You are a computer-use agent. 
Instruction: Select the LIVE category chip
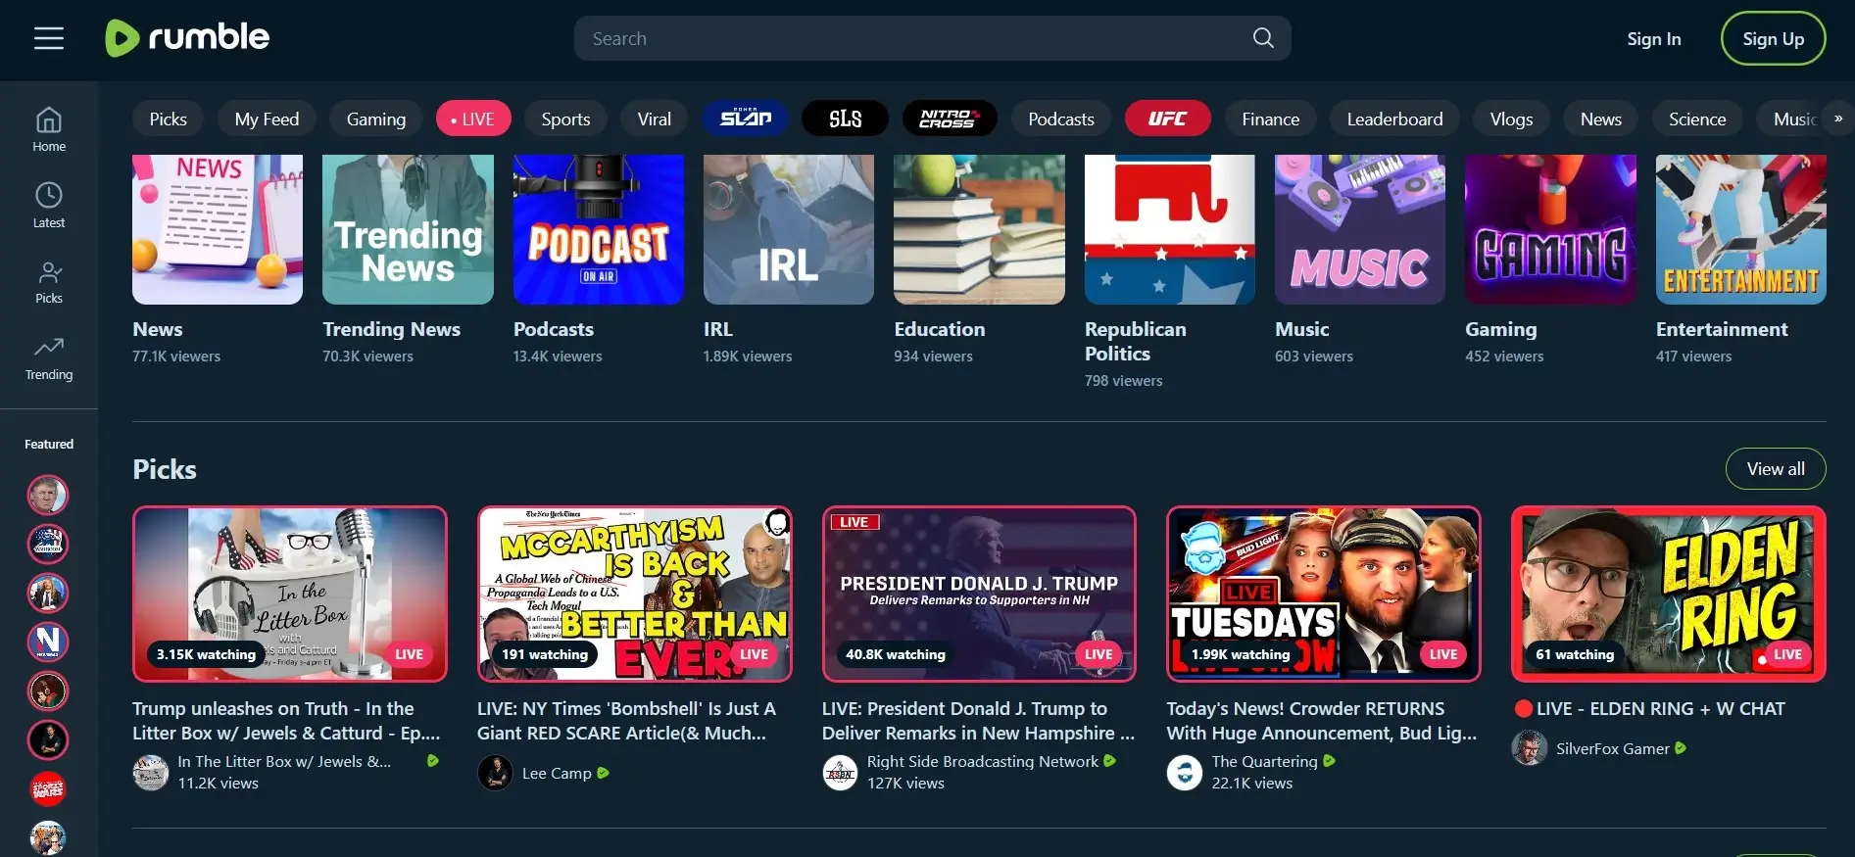[x=472, y=119]
